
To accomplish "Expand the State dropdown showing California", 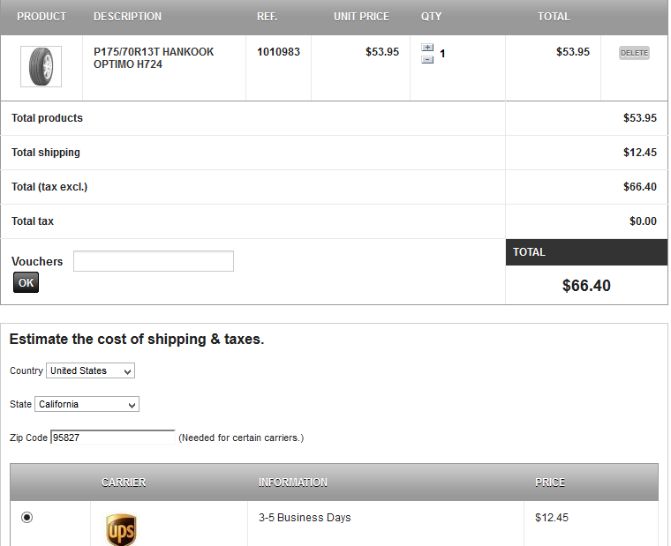I will click(x=87, y=405).
